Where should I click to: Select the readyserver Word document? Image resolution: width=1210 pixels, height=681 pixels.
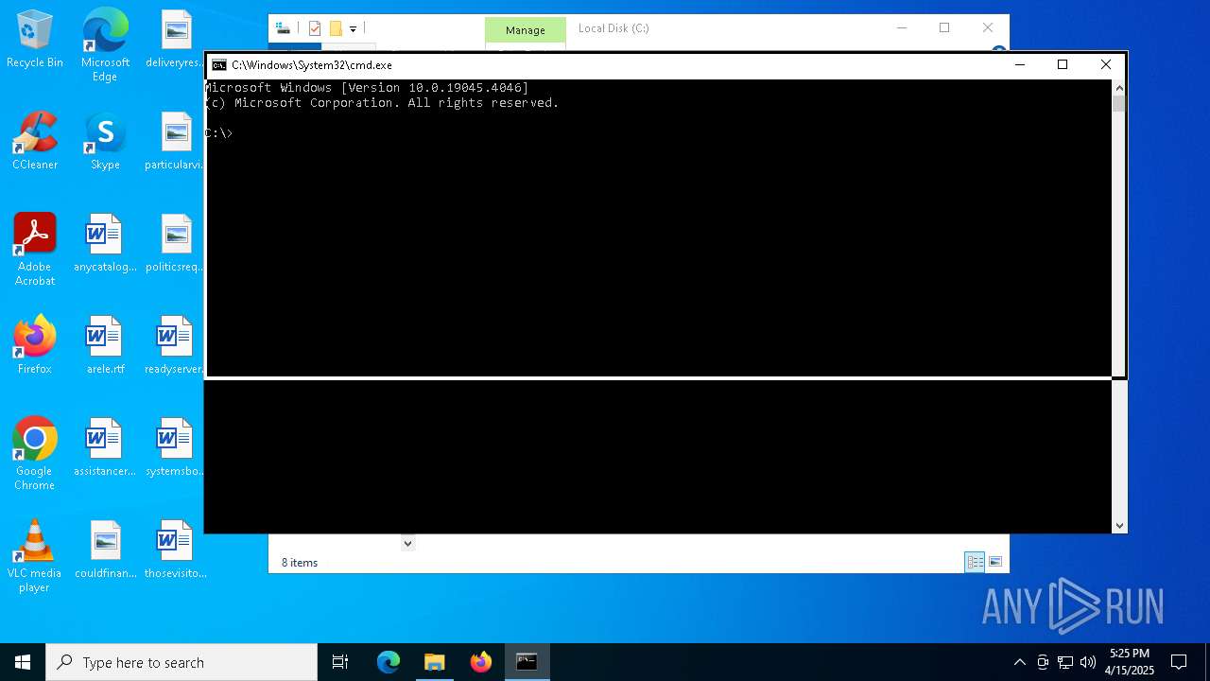coord(175,345)
